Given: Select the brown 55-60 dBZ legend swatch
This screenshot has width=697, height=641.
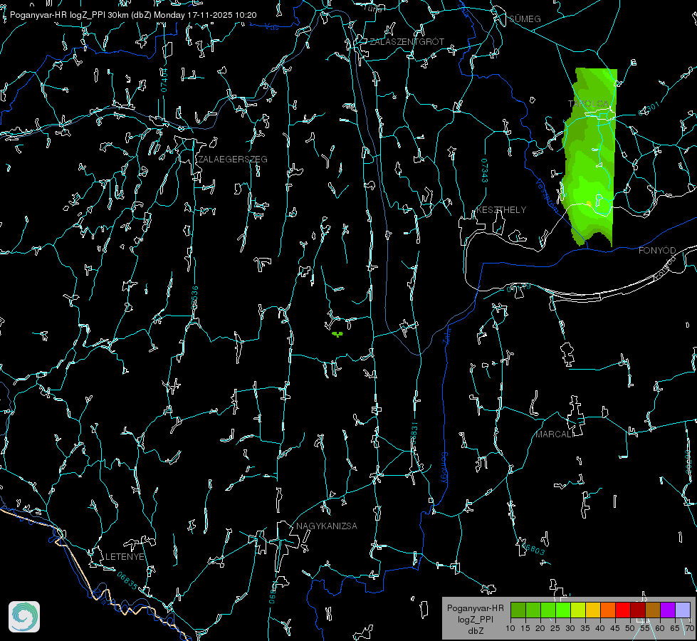Looking at the screenshot, I should (x=653, y=610).
